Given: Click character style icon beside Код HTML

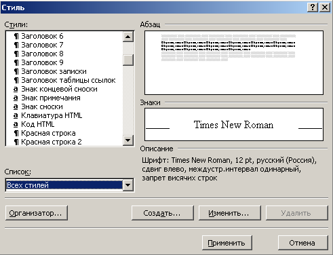Looking at the screenshot, I should 16,125.
